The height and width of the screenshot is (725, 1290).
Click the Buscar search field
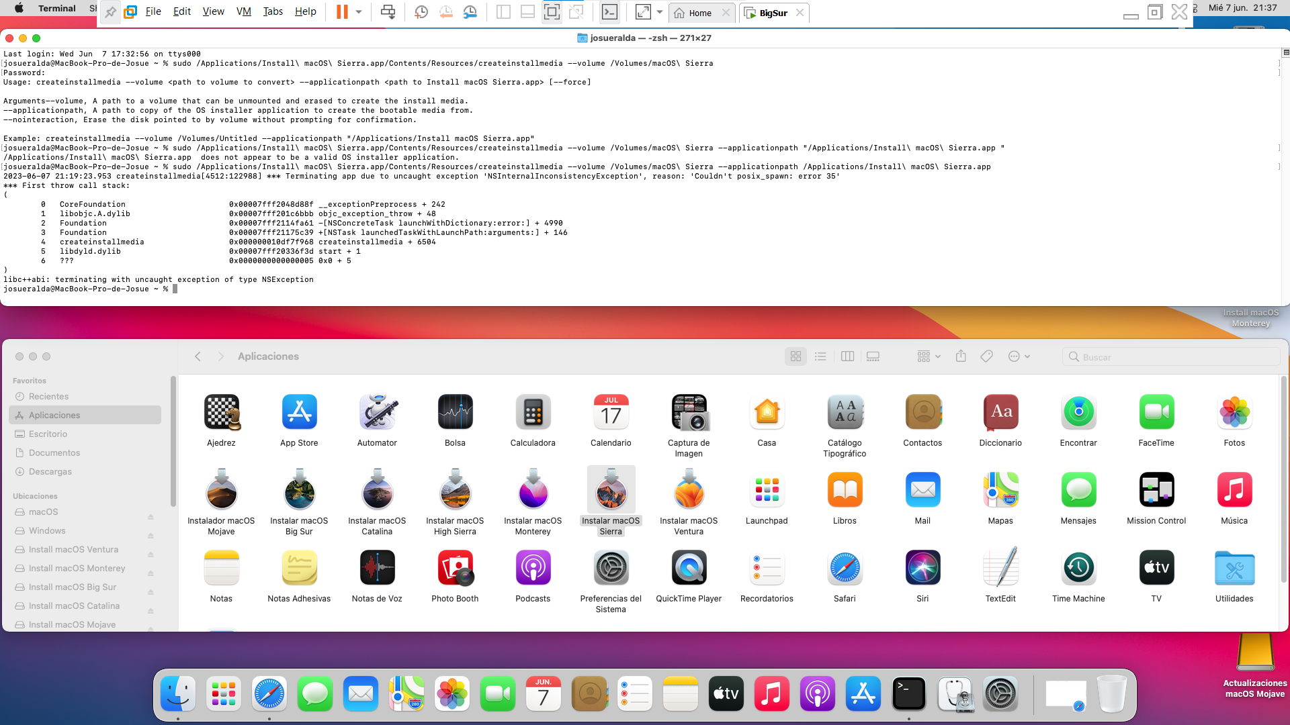coord(1170,357)
